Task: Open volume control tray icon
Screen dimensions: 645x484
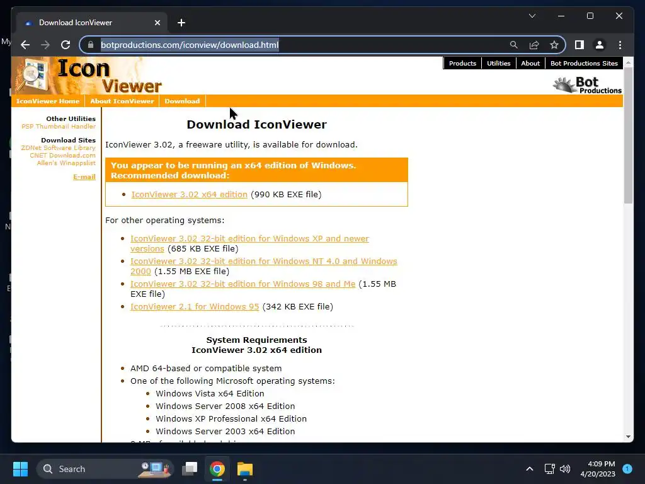Action: (565, 469)
